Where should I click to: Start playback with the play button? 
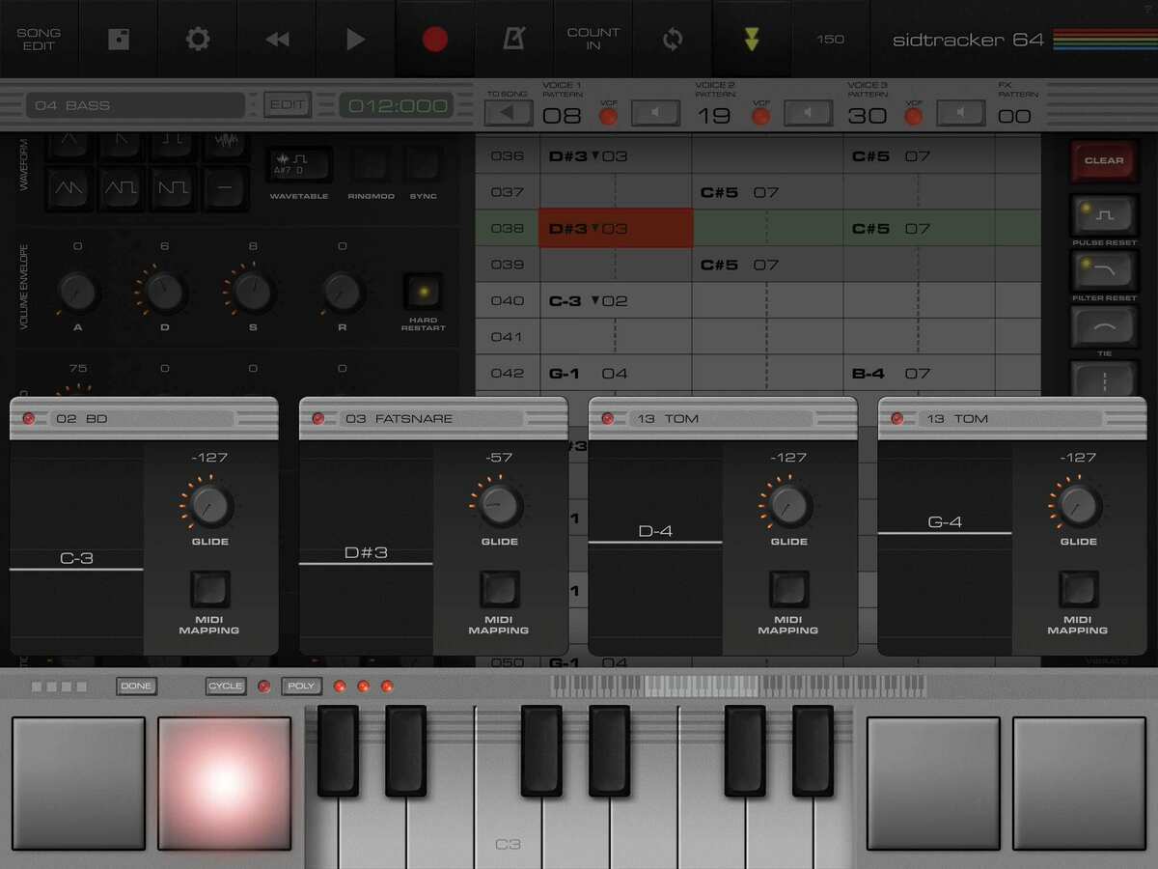point(356,39)
